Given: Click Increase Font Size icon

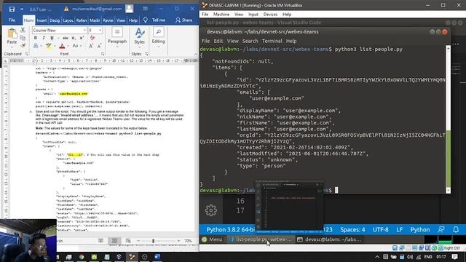Looking at the screenshot, I should 91,46.
